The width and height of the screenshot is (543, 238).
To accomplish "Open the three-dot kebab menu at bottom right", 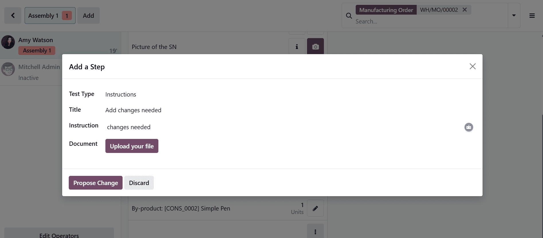I will pyautogui.click(x=315, y=231).
